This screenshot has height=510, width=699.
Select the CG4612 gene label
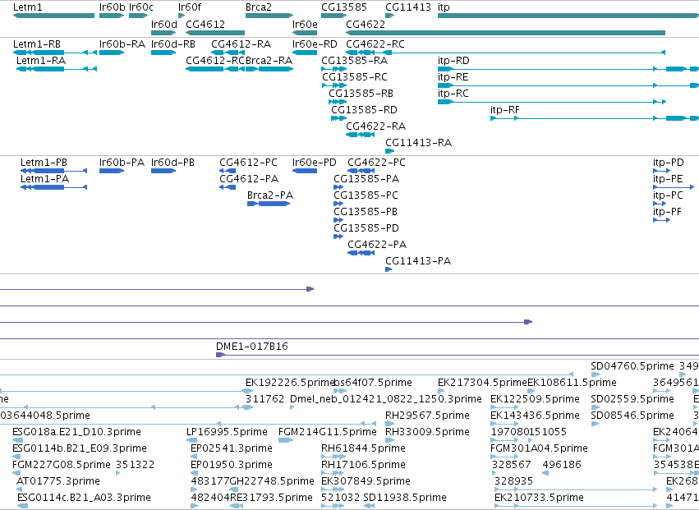click(x=205, y=24)
